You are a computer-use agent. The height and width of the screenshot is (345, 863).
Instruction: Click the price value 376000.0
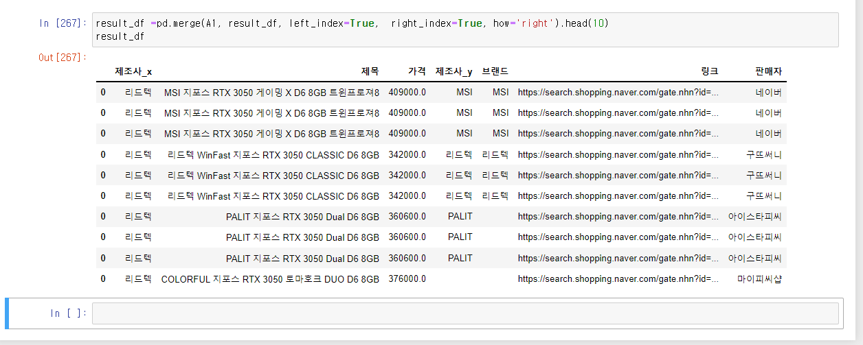click(x=407, y=279)
